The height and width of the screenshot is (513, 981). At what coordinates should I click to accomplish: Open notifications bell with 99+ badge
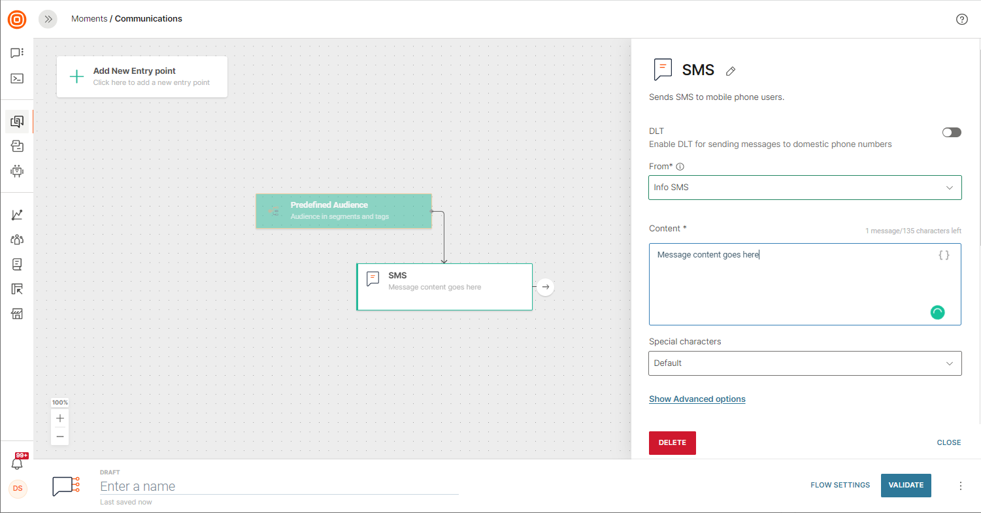click(18, 463)
